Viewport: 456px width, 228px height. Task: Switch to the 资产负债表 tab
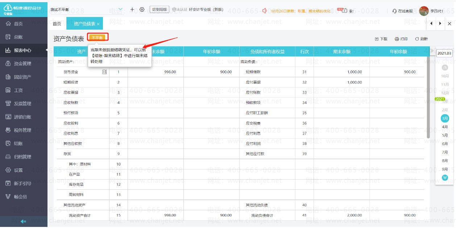click(84, 24)
